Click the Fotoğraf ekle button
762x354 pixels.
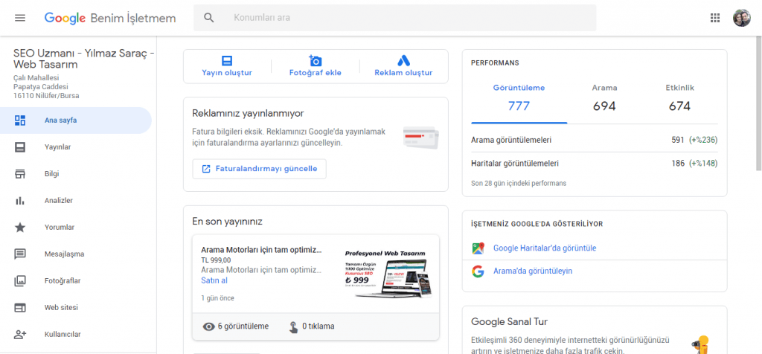316,66
